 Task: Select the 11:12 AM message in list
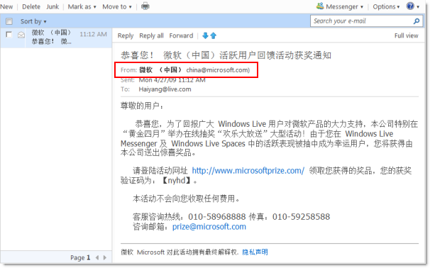[56, 38]
